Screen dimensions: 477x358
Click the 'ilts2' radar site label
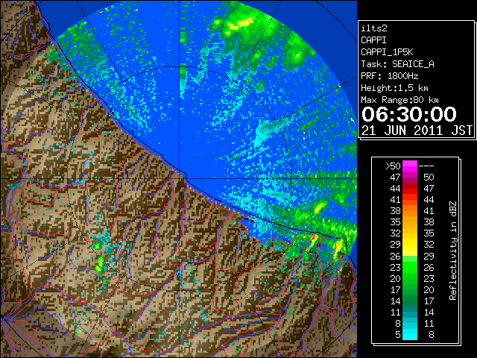click(x=374, y=28)
